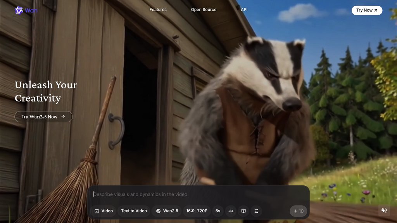The width and height of the screenshot is (397, 223).
Task: Click the Try Wan2.5 Now button
Action: (x=40, y=117)
